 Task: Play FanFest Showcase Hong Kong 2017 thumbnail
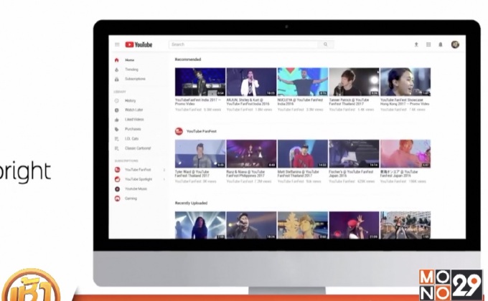pos(405,82)
